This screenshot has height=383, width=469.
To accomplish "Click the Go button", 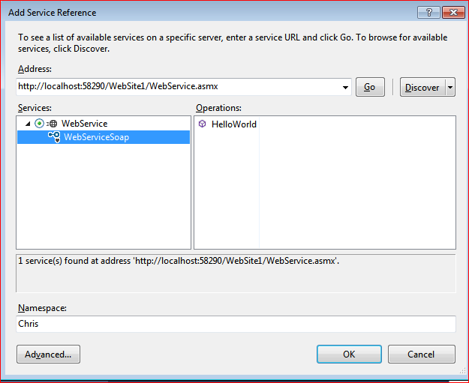I will [370, 87].
